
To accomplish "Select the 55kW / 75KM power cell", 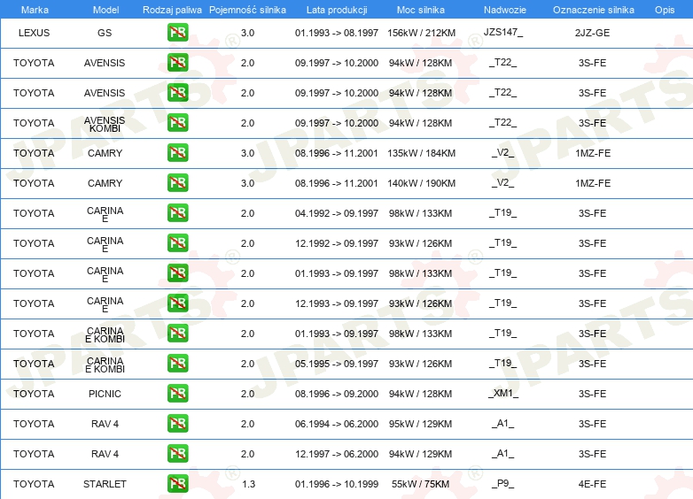I will [x=420, y=484].
